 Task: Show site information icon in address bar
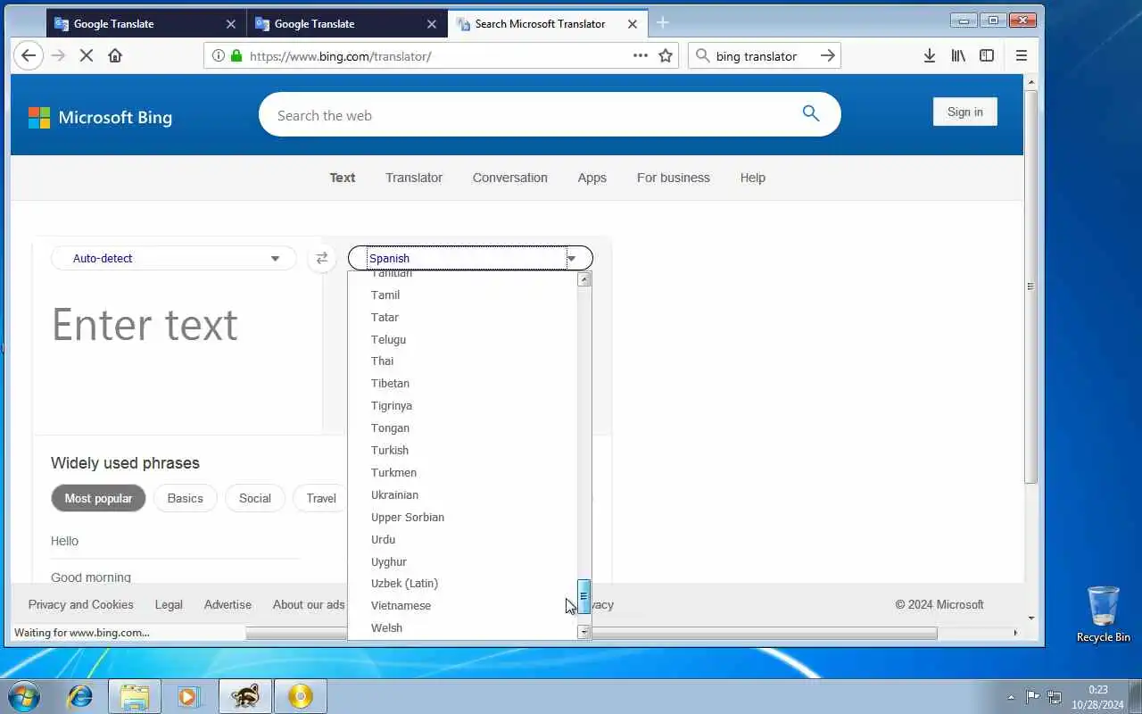pyautogui.click(x=218, y=55)
